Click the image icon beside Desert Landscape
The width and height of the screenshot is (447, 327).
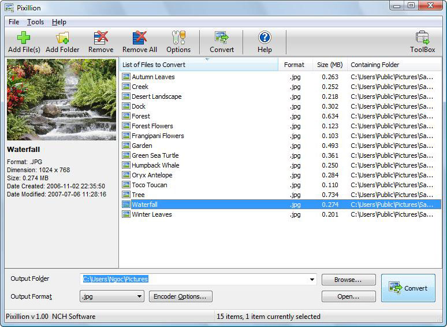[x=126, y=96]
